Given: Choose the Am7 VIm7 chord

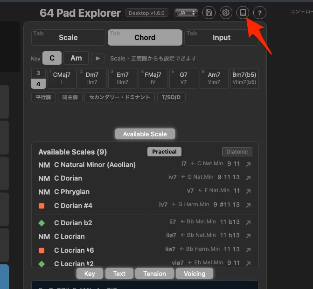Looking at the screenshot, I should (214, 78).
